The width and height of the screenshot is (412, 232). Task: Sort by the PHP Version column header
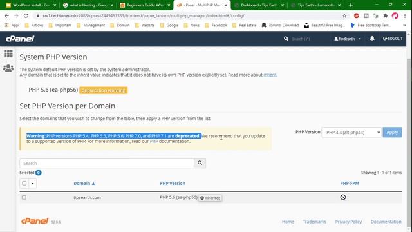point(173,183)
